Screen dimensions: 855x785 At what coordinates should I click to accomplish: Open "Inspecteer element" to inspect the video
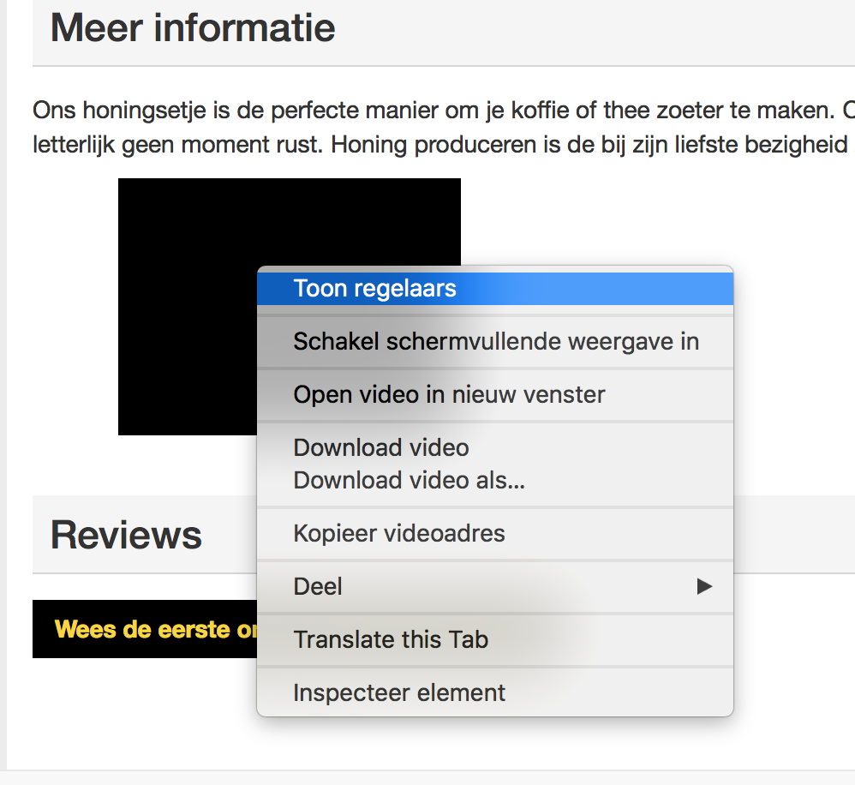point(399,692)
